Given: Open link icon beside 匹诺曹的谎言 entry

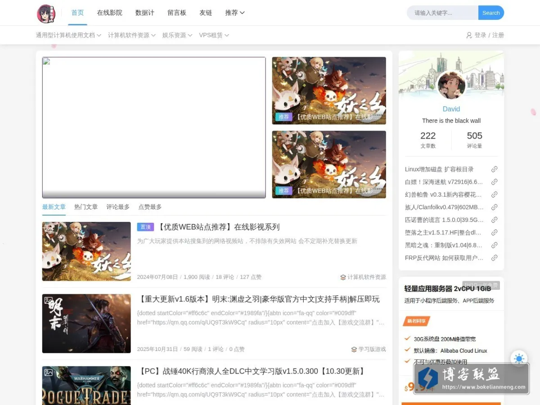Looking at the screenshot, I should point(494,220).
